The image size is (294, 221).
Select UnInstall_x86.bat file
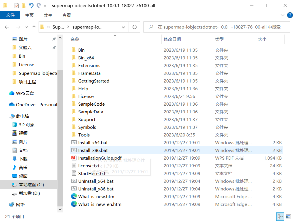[96, 188]
